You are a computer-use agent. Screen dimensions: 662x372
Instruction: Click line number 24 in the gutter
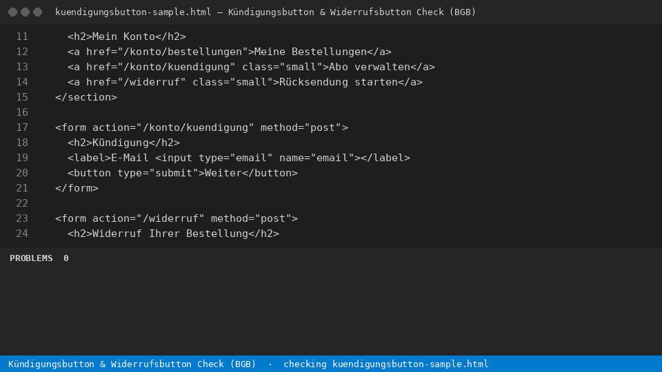tap(22, 234)
